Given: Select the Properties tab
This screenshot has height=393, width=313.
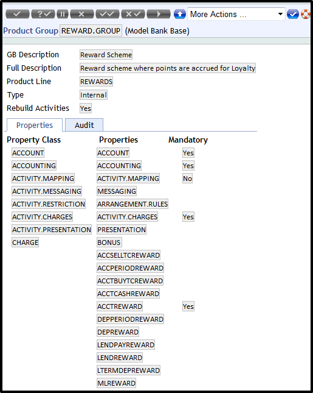Looking at the screenshot, I should [x=35, y=125].
